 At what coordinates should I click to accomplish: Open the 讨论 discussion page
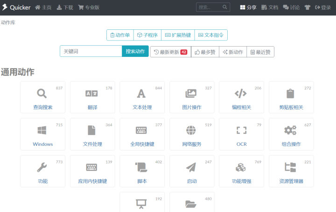pyautogui.click(x=291, y=7)
